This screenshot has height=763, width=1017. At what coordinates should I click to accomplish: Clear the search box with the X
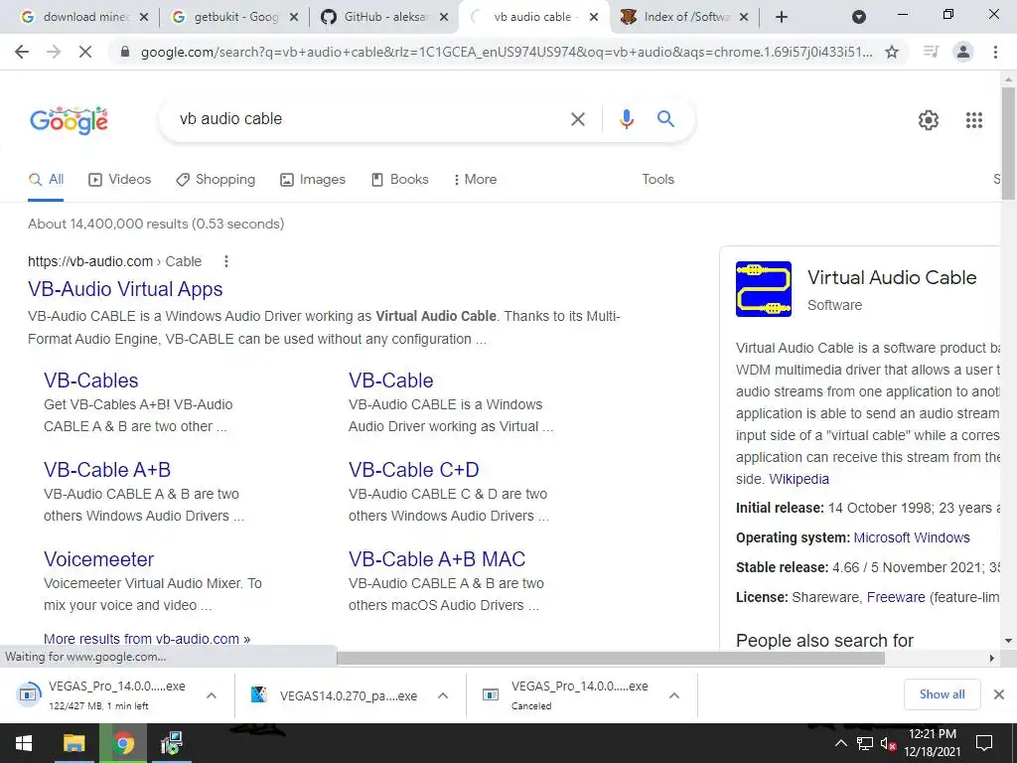click(577, 119)
